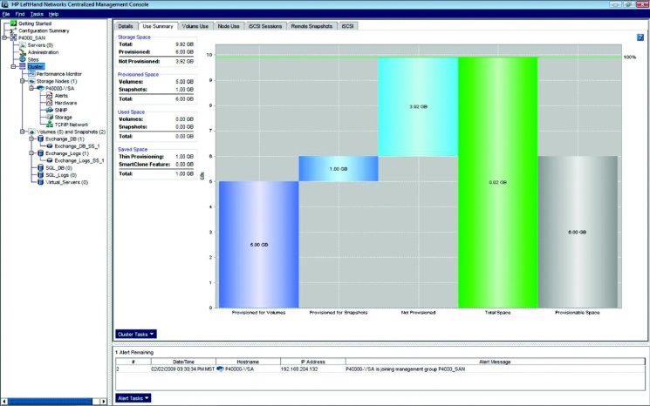Click the Sites globe icon
This screenshot has height=406, width=650.
23,59
